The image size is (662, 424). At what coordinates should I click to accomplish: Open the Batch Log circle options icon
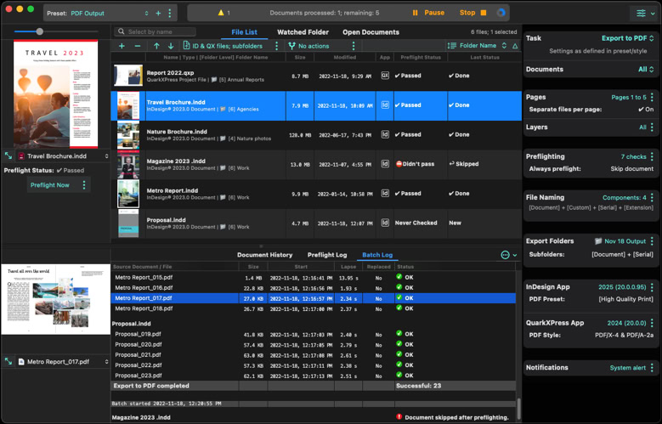(x=505, y=255)
